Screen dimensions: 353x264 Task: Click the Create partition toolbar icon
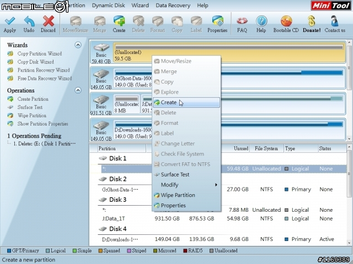tap(119, 21)
